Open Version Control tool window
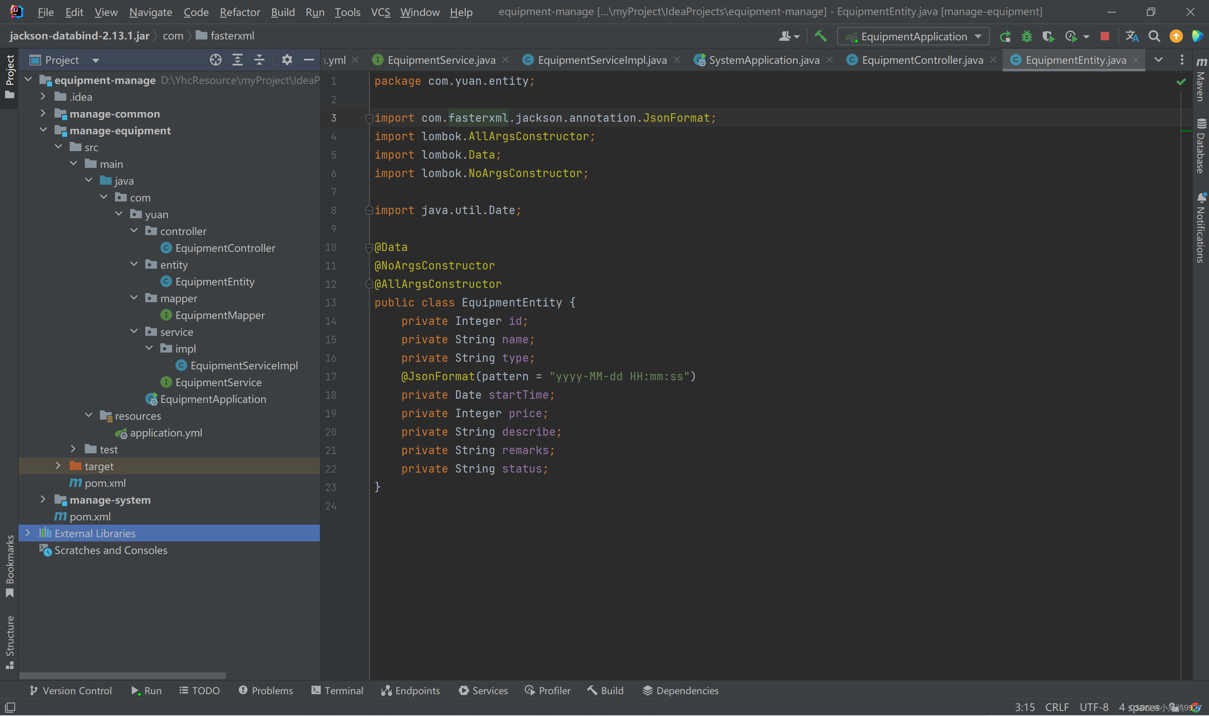The image size is (1209, 716). point(71,690)
